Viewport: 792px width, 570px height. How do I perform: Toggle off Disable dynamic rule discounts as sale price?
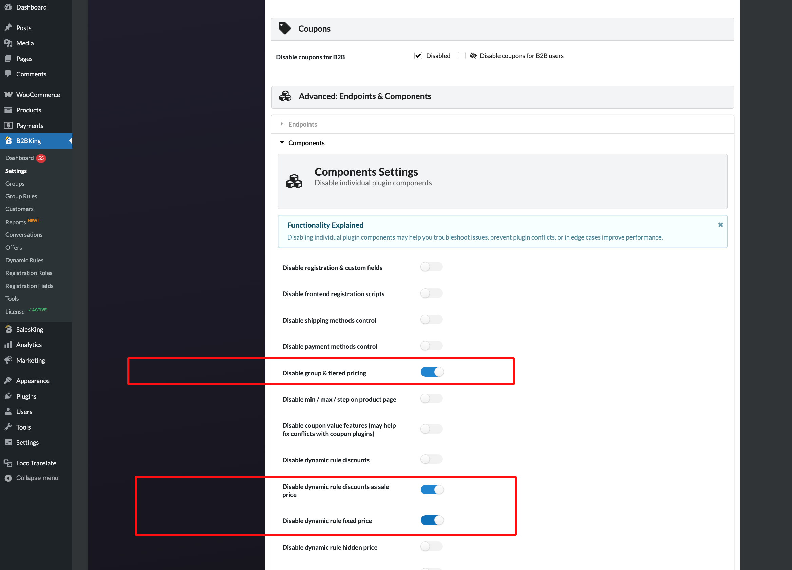430,489
